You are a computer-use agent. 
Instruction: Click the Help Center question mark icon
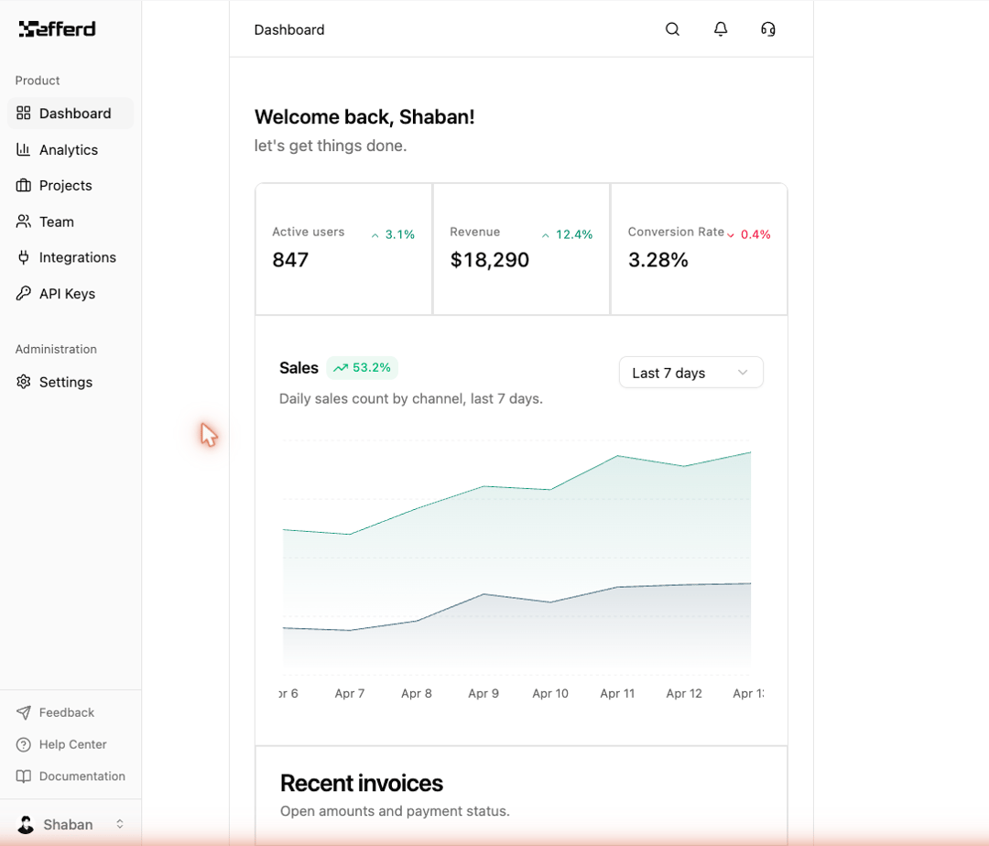[x=23, y=744]
